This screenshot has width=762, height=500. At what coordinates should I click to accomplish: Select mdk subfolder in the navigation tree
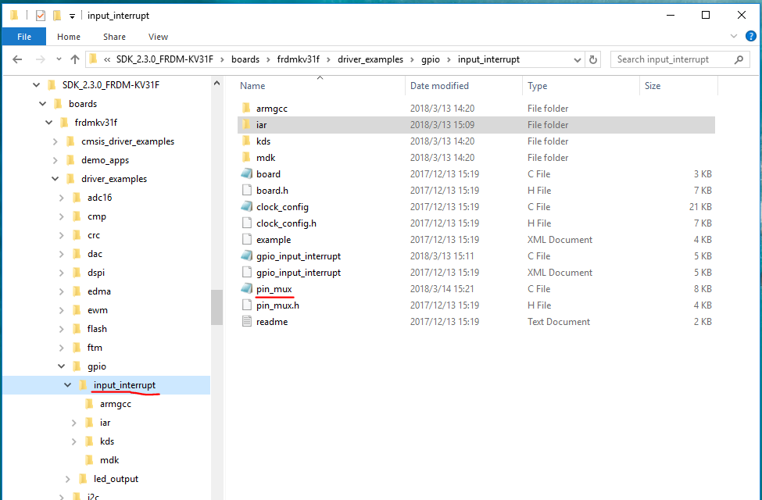coord(109,460)
